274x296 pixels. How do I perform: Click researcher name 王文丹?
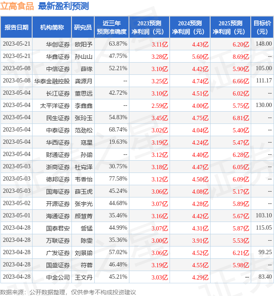tap(84, 277)
